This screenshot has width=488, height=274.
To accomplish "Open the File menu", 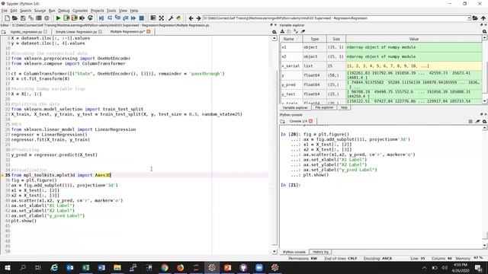I will 5,11.
